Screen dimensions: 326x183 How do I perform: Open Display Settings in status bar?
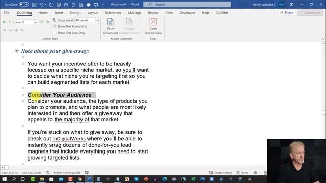[221, 173]
